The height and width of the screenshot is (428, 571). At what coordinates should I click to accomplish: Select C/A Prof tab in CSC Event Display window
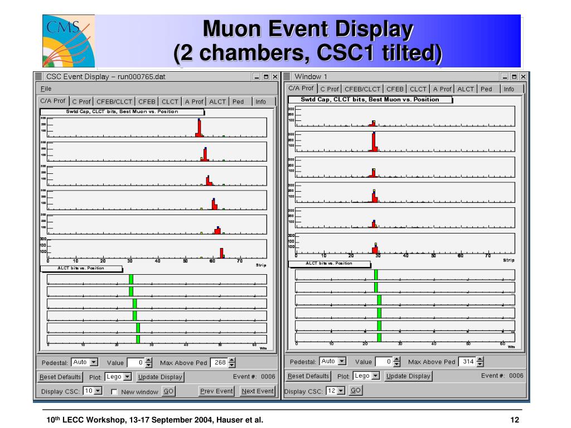point(53,101)
